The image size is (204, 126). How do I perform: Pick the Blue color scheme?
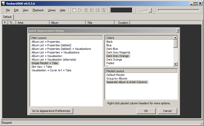coord(109,45)
